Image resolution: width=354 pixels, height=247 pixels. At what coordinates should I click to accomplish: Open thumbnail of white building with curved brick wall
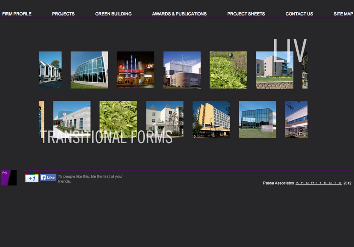click(x=182, y=70)
